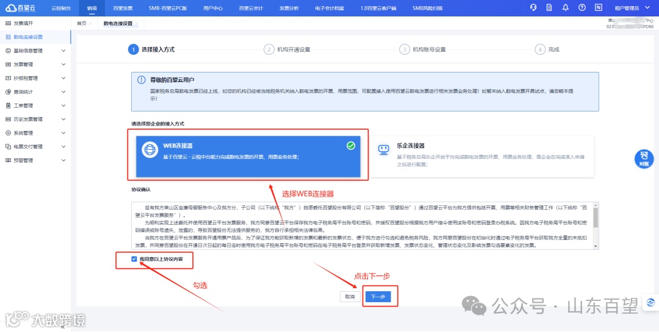This screenshot has width=659, height=332.
Task: Open 租户管理员 user dropdown
Action: [632, 8]
